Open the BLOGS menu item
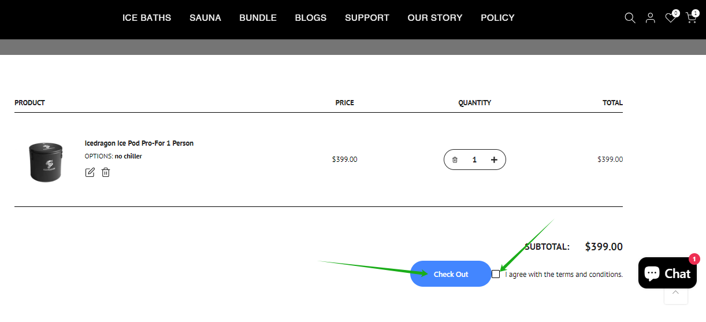Screen dimensions: 706x322 pos(311,18)
